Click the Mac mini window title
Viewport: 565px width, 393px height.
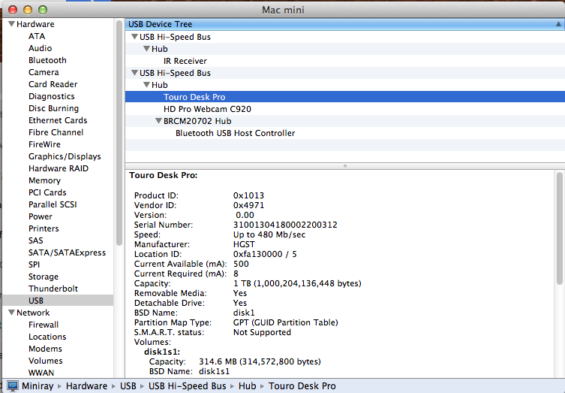[283, 10]
